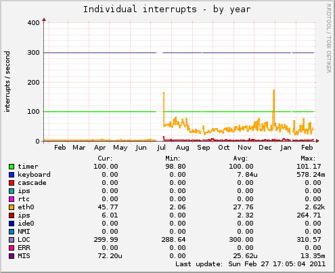Click the dark blue ide0 legend swatch
This screenshot has width=335, height=273.
point(12,224)
